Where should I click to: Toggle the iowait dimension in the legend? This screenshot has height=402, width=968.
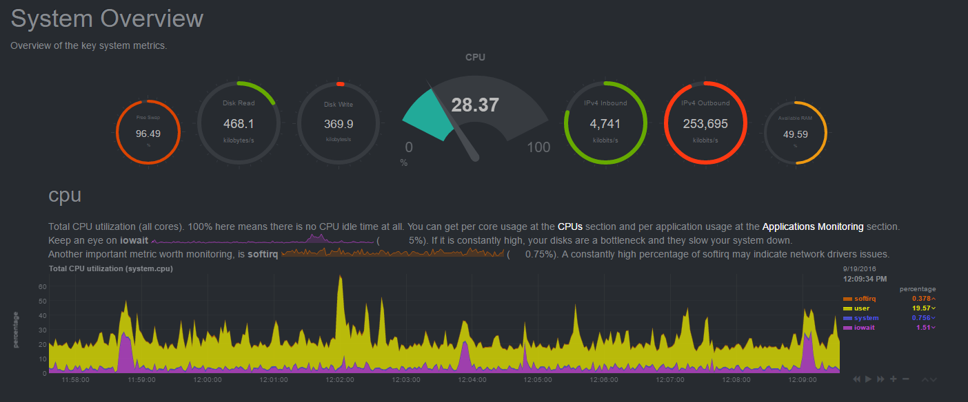(x=865, y=328)
